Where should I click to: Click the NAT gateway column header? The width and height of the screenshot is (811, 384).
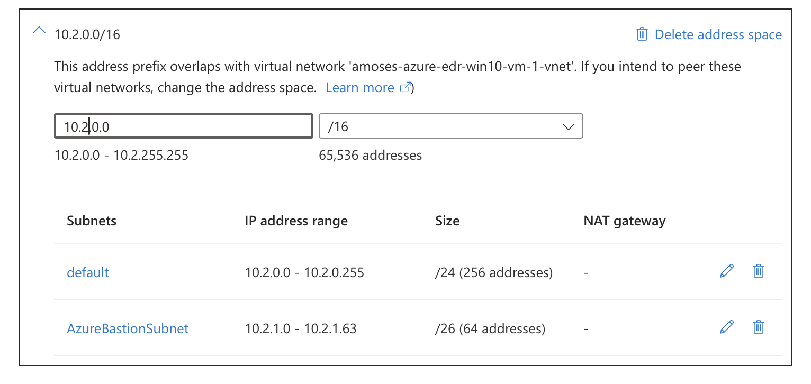[x=625, y=221]
